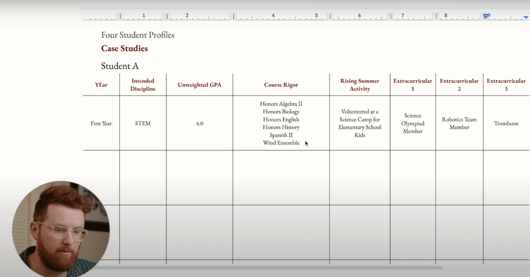530x277 pixels.
Task: Click the ruler column marker left of number 1
Action: [120, 16]
